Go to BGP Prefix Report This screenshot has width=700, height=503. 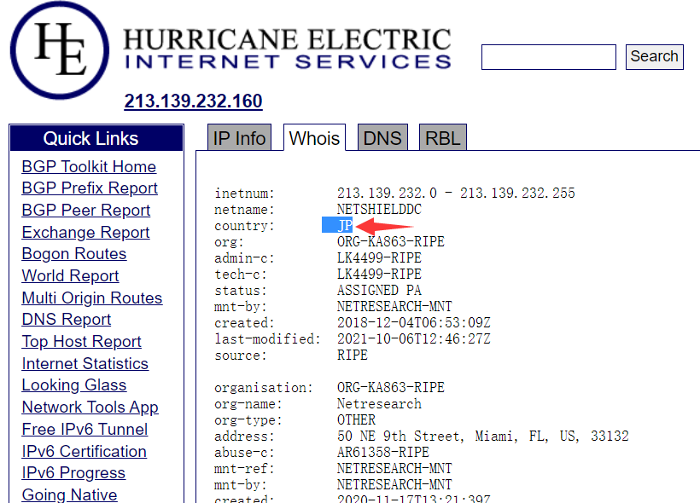[90, 188]
